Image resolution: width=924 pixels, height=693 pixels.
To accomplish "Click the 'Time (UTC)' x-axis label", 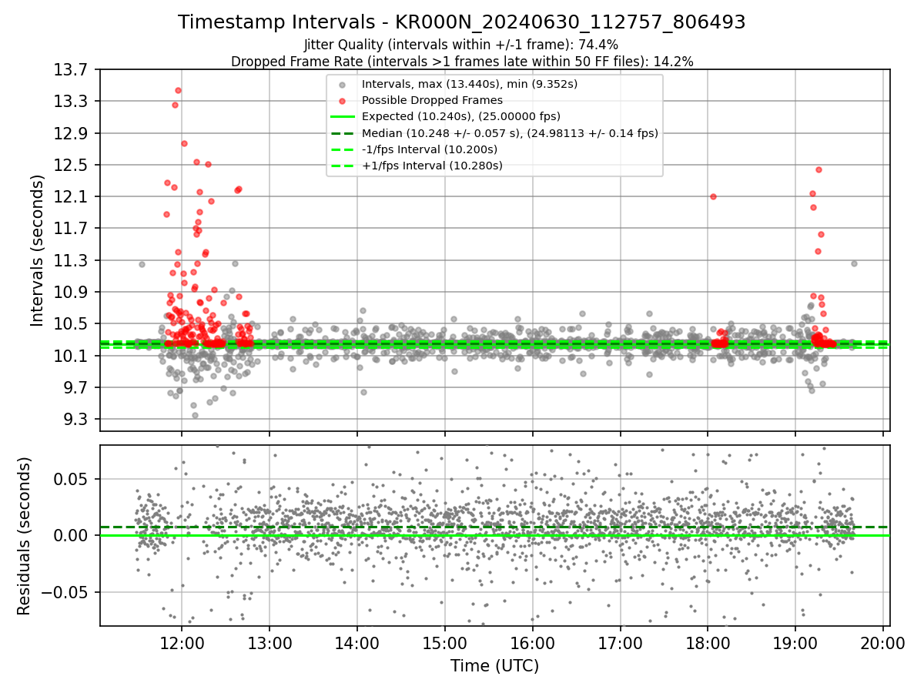I will click(x=495, y=665).
